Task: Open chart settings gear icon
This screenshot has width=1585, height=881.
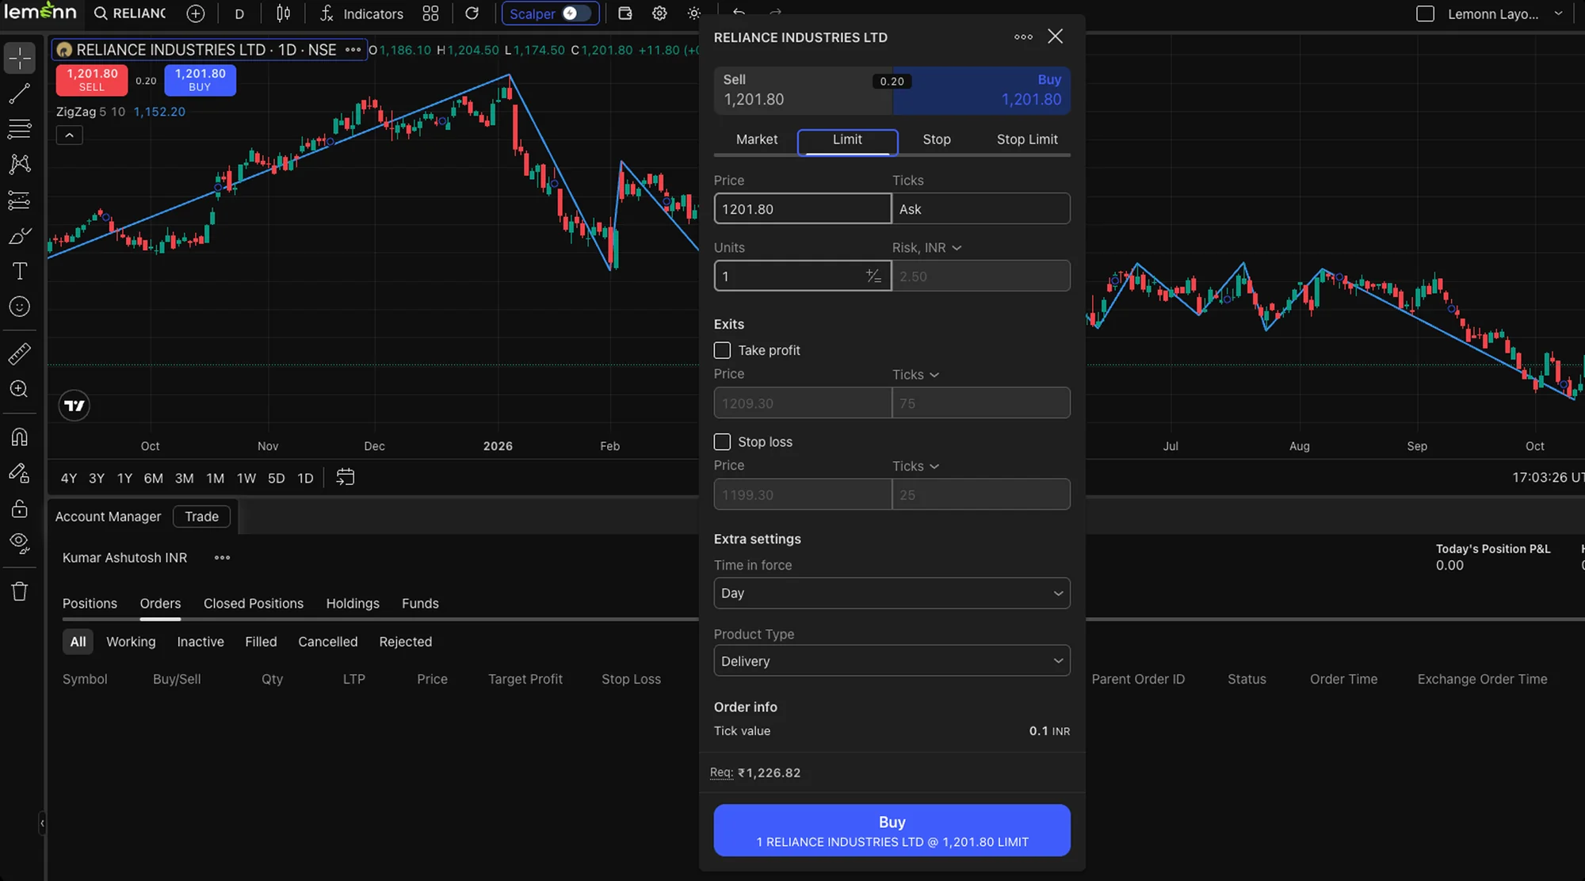Action: (x=659, y=13)
